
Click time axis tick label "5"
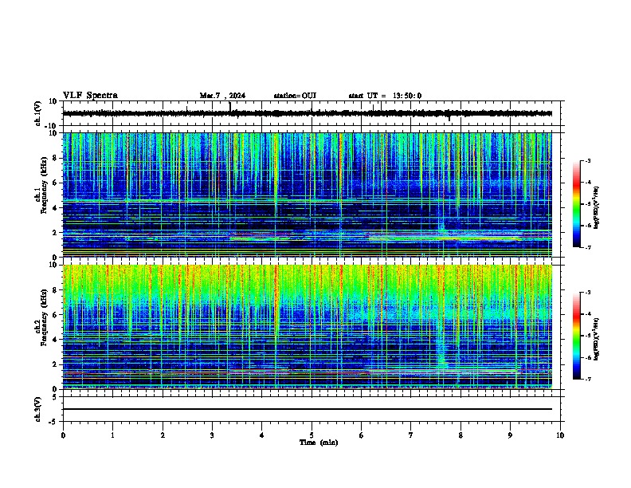[x=312, y=435]
